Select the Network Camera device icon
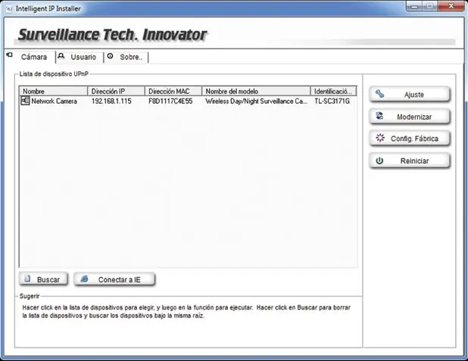Viewport: 468px width, 361px height. click(x=25, y=101)
